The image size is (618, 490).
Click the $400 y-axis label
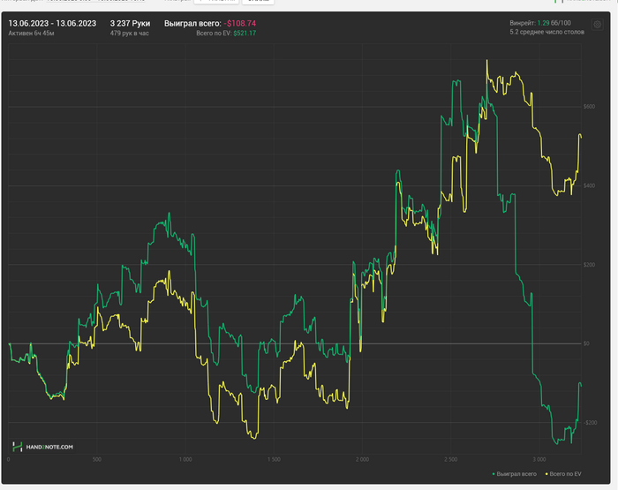point(589,185)
